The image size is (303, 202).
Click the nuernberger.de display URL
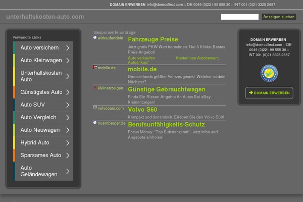pyautogui.click(x=112, y=123)
